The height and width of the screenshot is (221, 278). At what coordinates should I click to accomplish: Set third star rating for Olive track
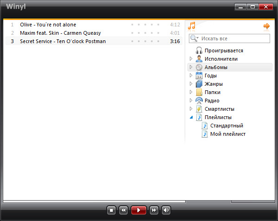coord(145,25)
